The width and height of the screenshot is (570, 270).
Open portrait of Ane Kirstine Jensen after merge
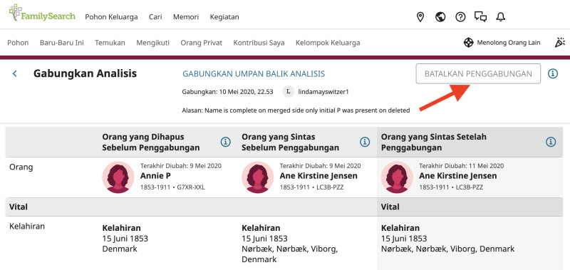pyautogui.click(x=397, y=177)
